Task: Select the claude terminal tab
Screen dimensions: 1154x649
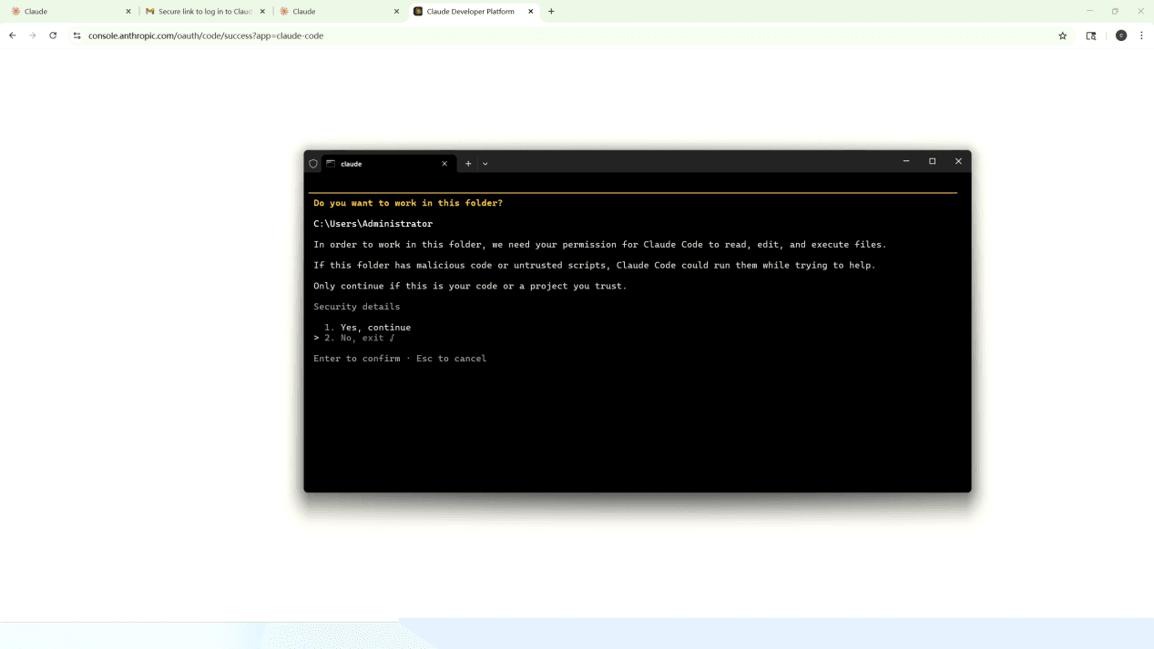Action: (x=383, y=164)
